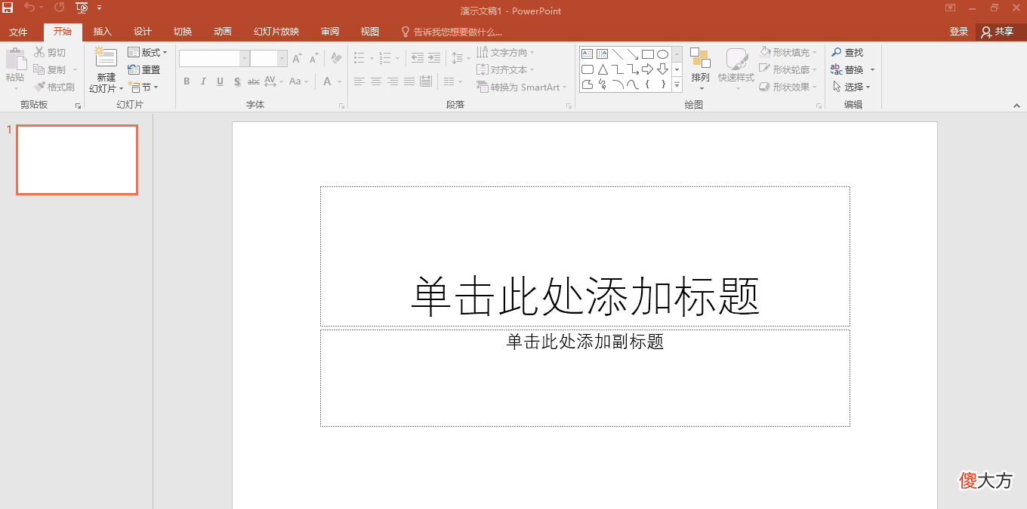Click the Font Color A button
Screen dimensions: 1027x509
(328, 81)
